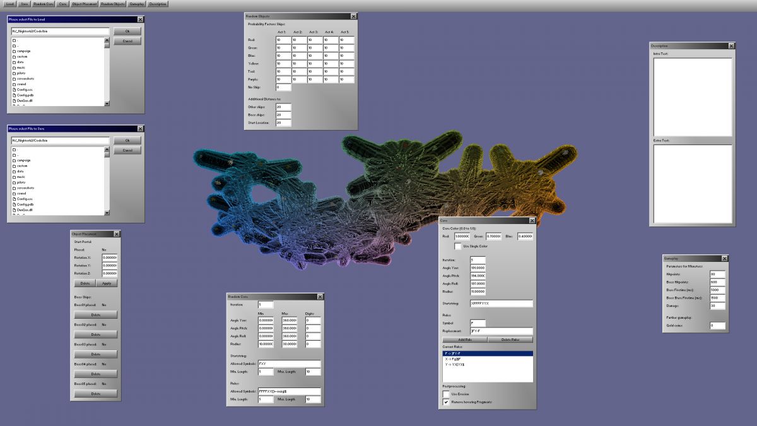The height and width of the screenshot is (426, 757).
Task: Close the Random Objects panel
Action: (353, 16)
